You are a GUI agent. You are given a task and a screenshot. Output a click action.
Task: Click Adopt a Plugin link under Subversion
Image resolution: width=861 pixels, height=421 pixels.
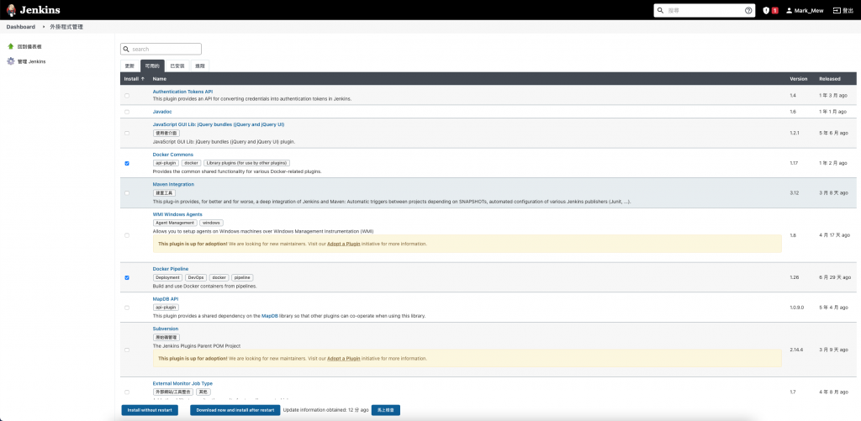coord(344,359)
